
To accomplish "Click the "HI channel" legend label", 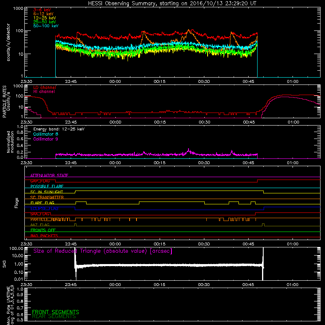I will click(44, 92).
